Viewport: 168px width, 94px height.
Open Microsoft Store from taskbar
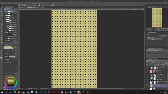click(x=23, y=92)
